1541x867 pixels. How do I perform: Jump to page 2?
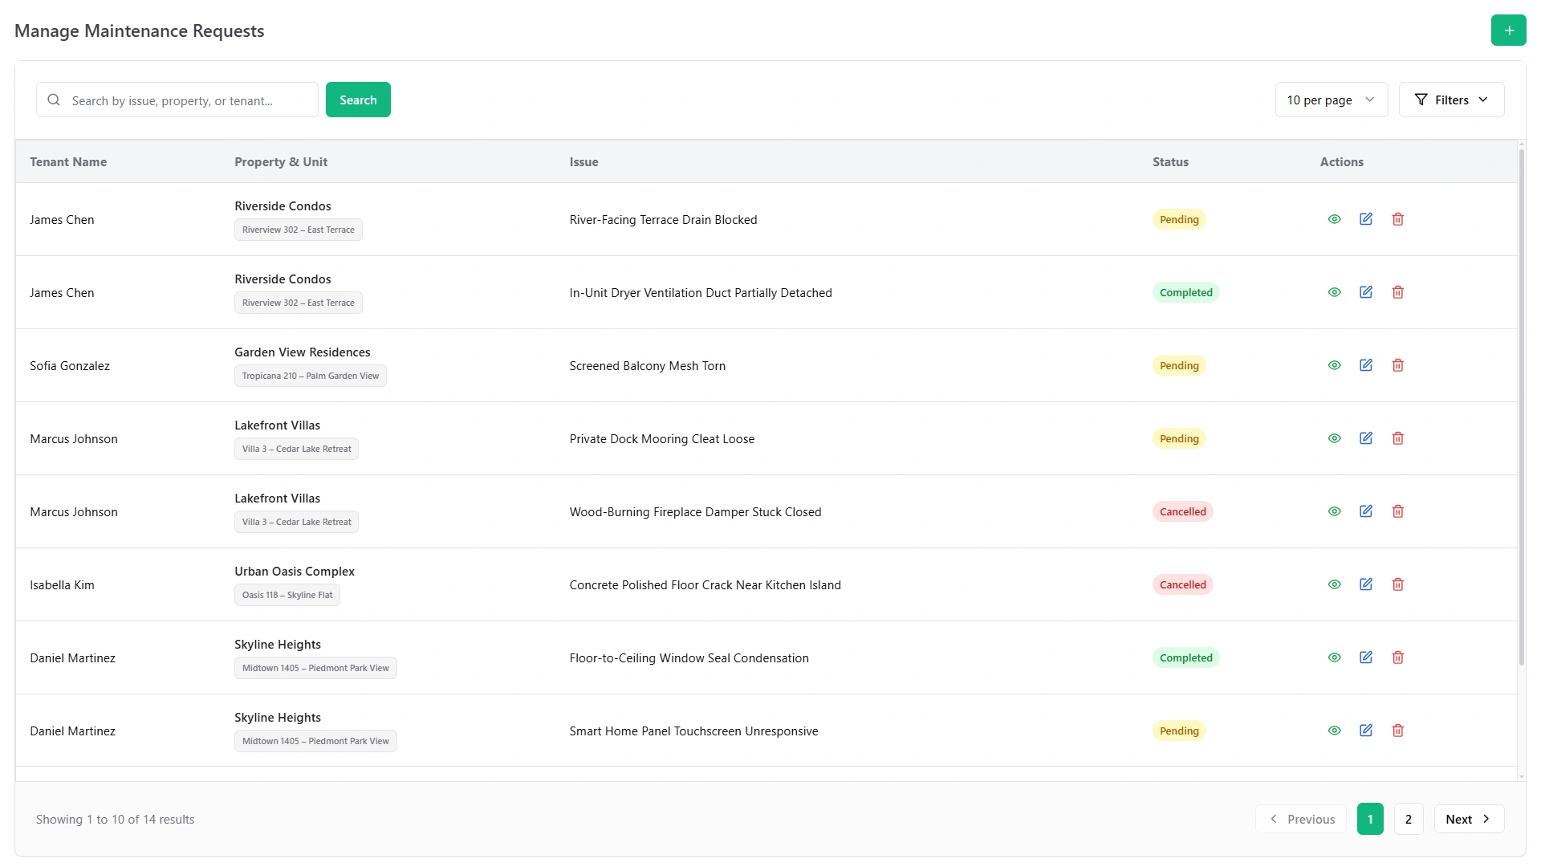(x=1409, y=819)
